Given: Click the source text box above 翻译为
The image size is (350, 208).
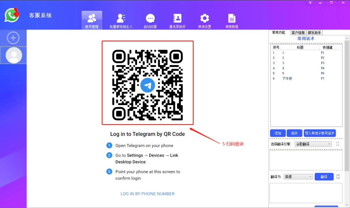Looking at the screenshot, I should click(306, 160).
